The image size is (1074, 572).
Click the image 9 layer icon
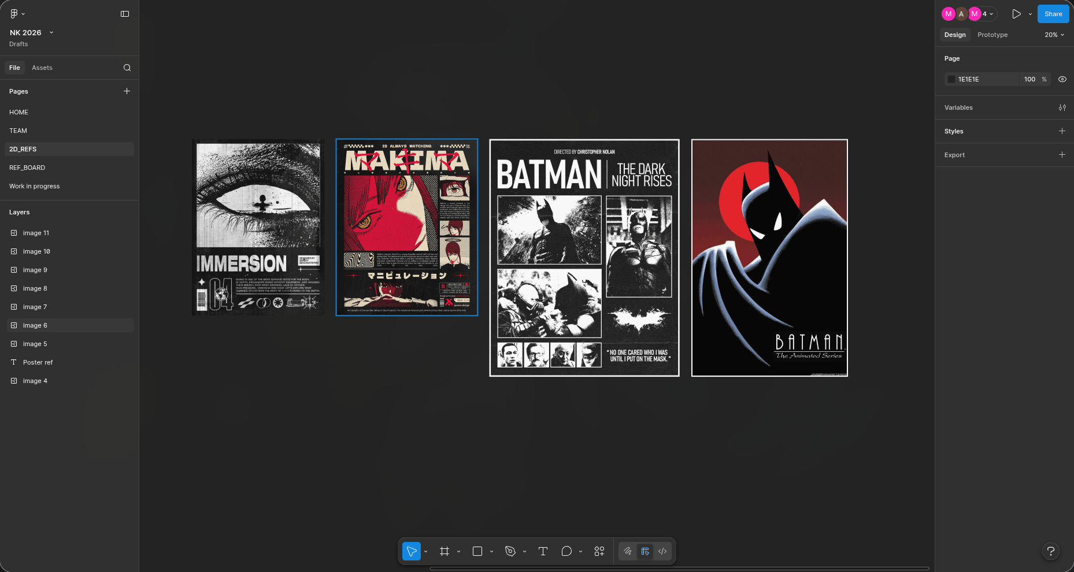[14, 270]
